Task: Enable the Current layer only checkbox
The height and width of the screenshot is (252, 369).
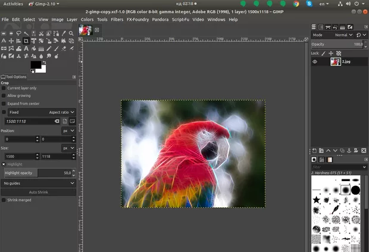Action: (4, 88)
